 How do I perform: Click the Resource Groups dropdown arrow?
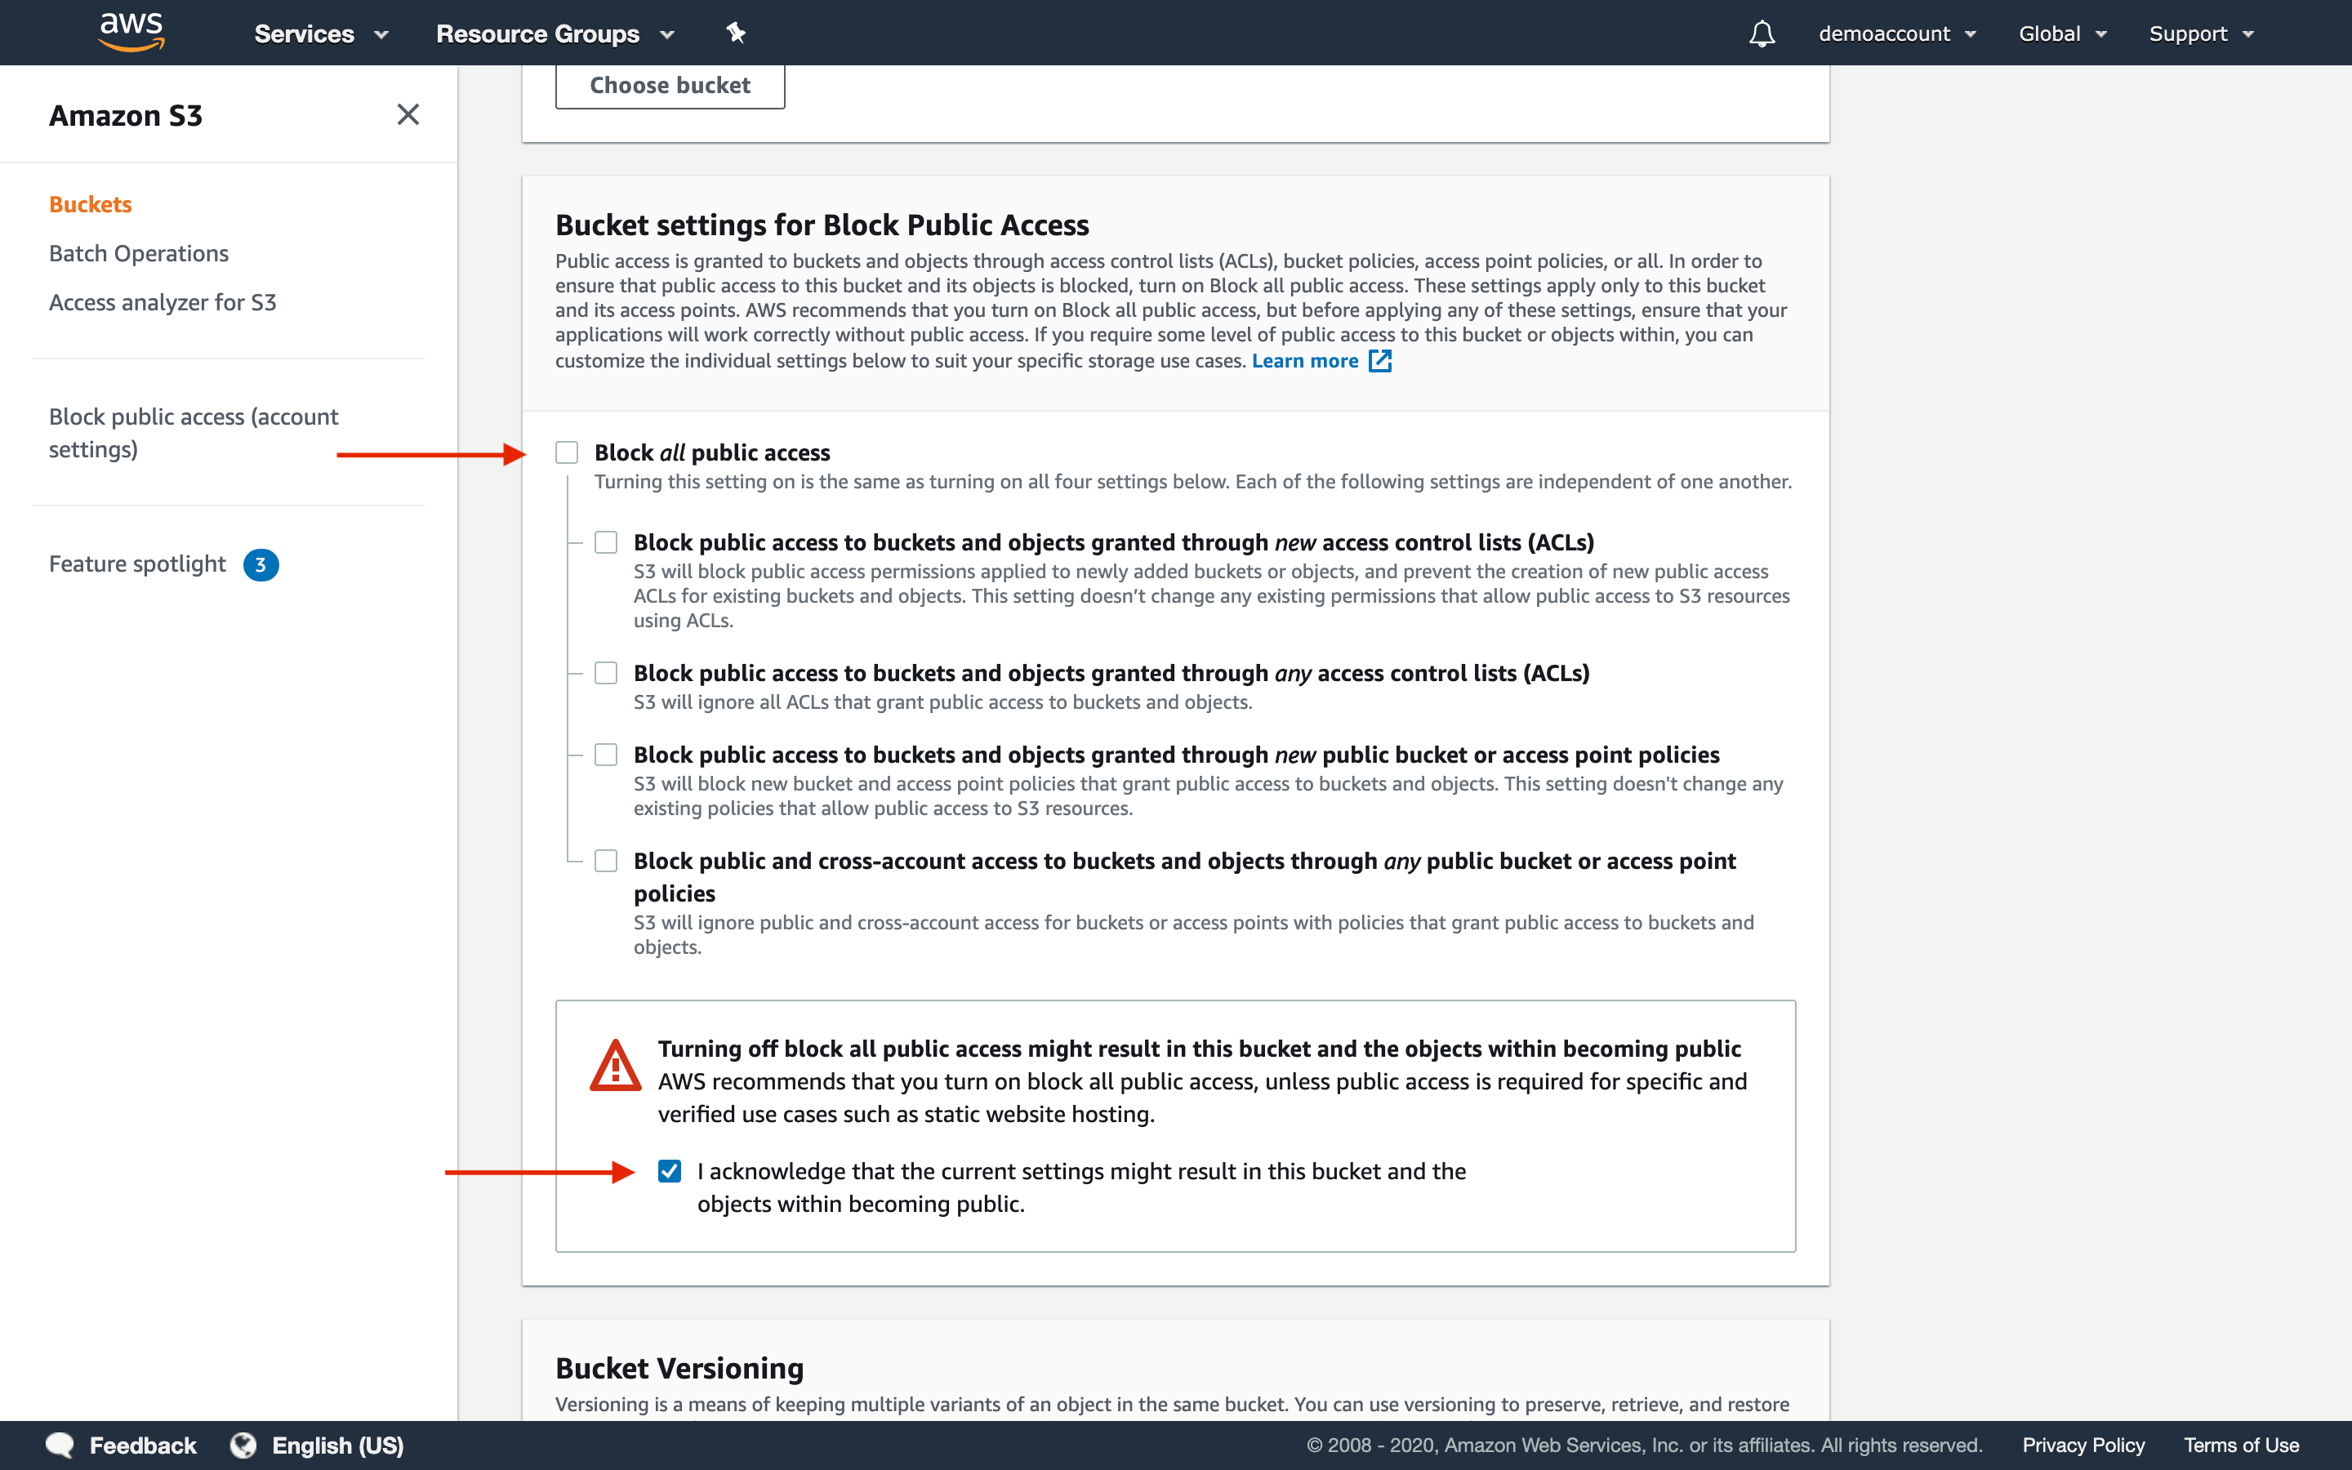click(x=669, y=32)
